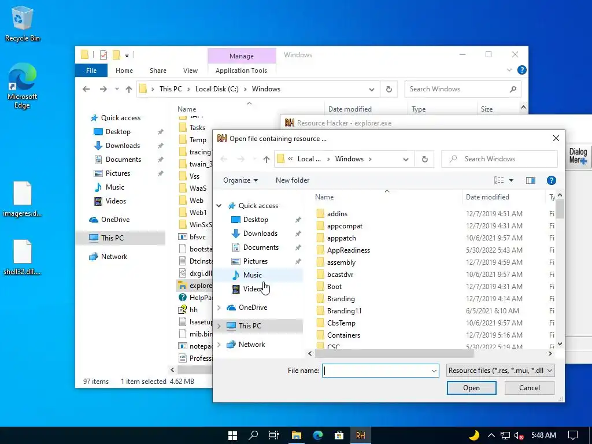Expand the dialog address bar path dropdown
Image resolution: width=592 pixels, height=444 pixels.
[x=405, y=159]
